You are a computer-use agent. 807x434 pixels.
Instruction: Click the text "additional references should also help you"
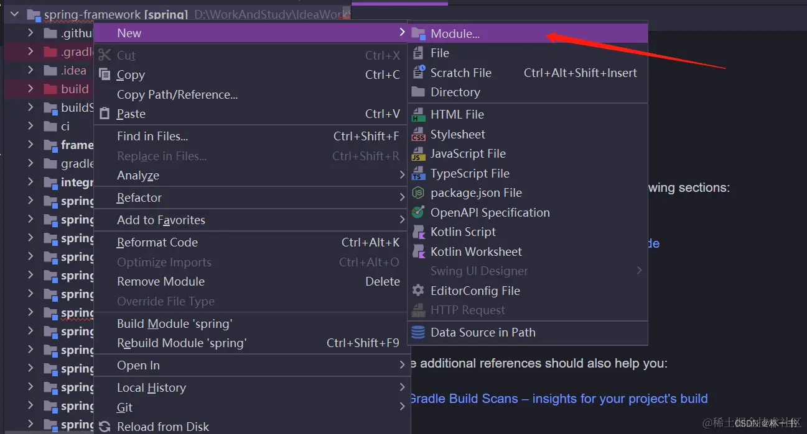[544, 363]
